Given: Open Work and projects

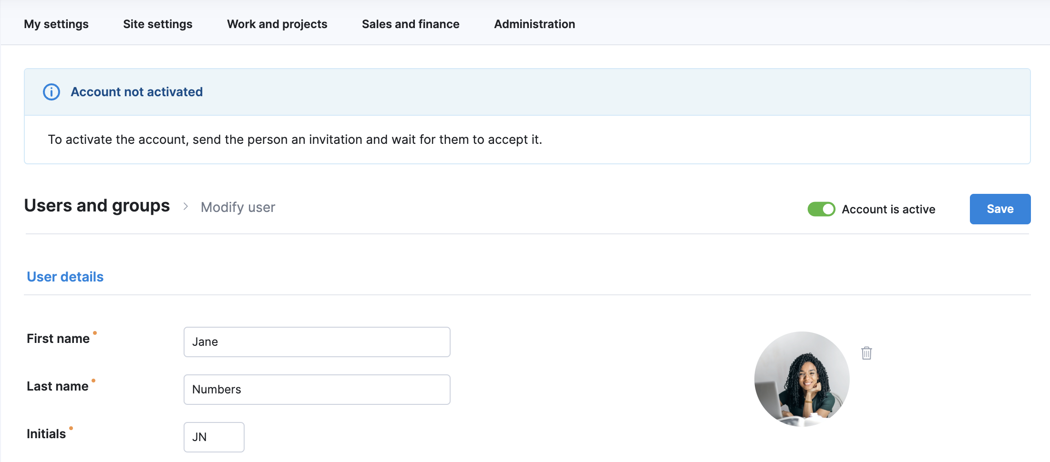Looking at the screenshot, I should pos(277,24).
